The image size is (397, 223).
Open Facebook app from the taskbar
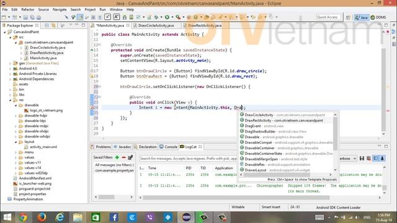point(114,217)
